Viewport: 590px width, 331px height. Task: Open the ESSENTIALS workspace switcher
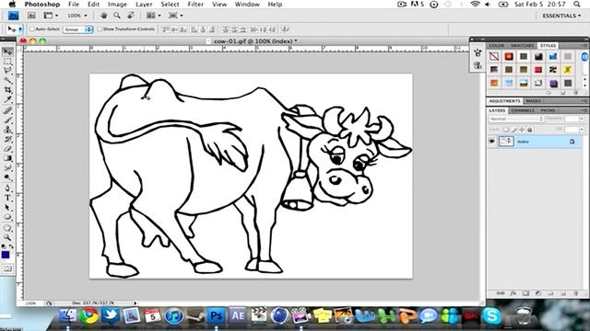561,16
